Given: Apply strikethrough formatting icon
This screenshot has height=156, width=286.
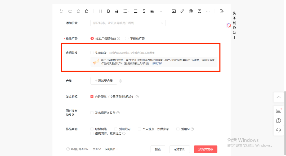Looking at the screenshot, I should click(x=144, y=11).
